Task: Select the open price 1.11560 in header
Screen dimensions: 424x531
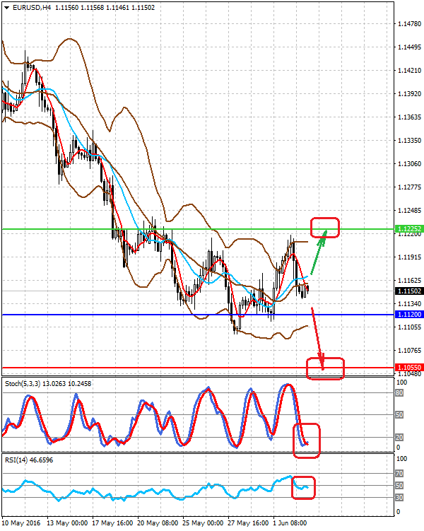Action: 66,8
